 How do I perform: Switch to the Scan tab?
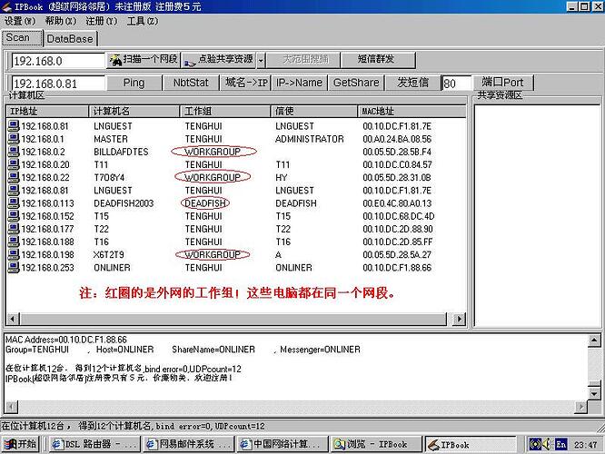22,38
